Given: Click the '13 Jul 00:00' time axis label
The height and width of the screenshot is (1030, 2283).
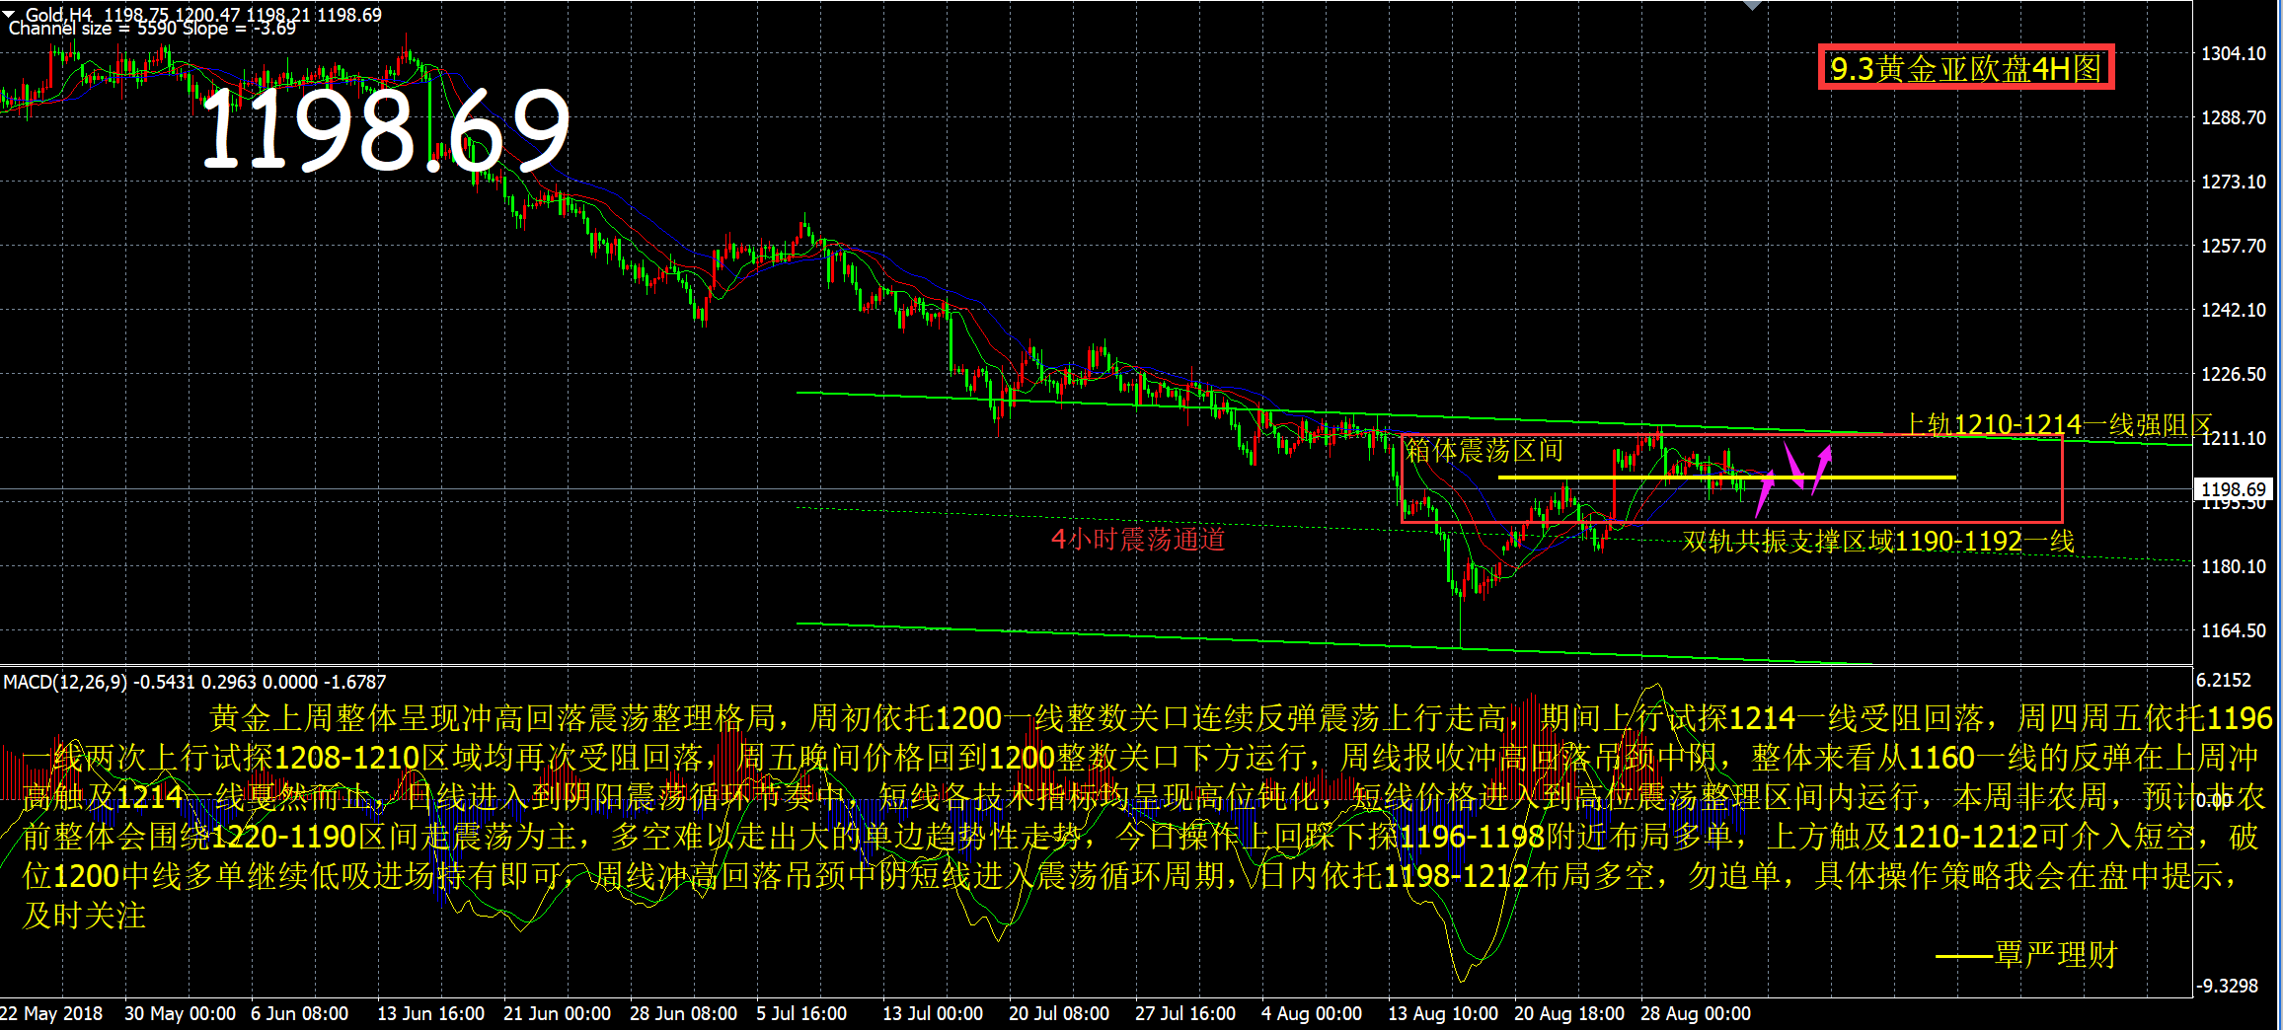Looking at the screenshot, I should (x=933, y=1013).
